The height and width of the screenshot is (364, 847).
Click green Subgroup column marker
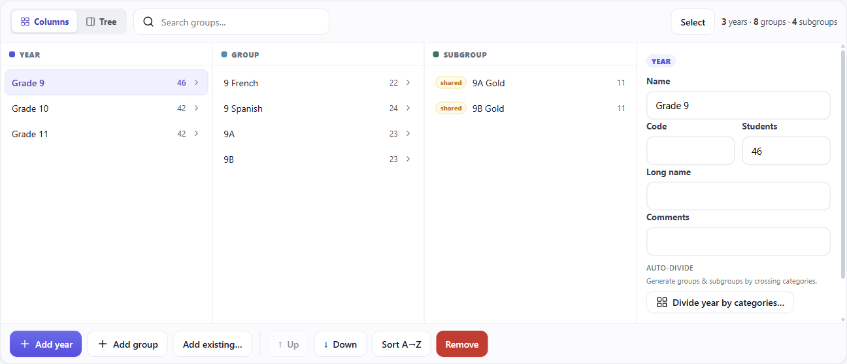click(436, 54)
